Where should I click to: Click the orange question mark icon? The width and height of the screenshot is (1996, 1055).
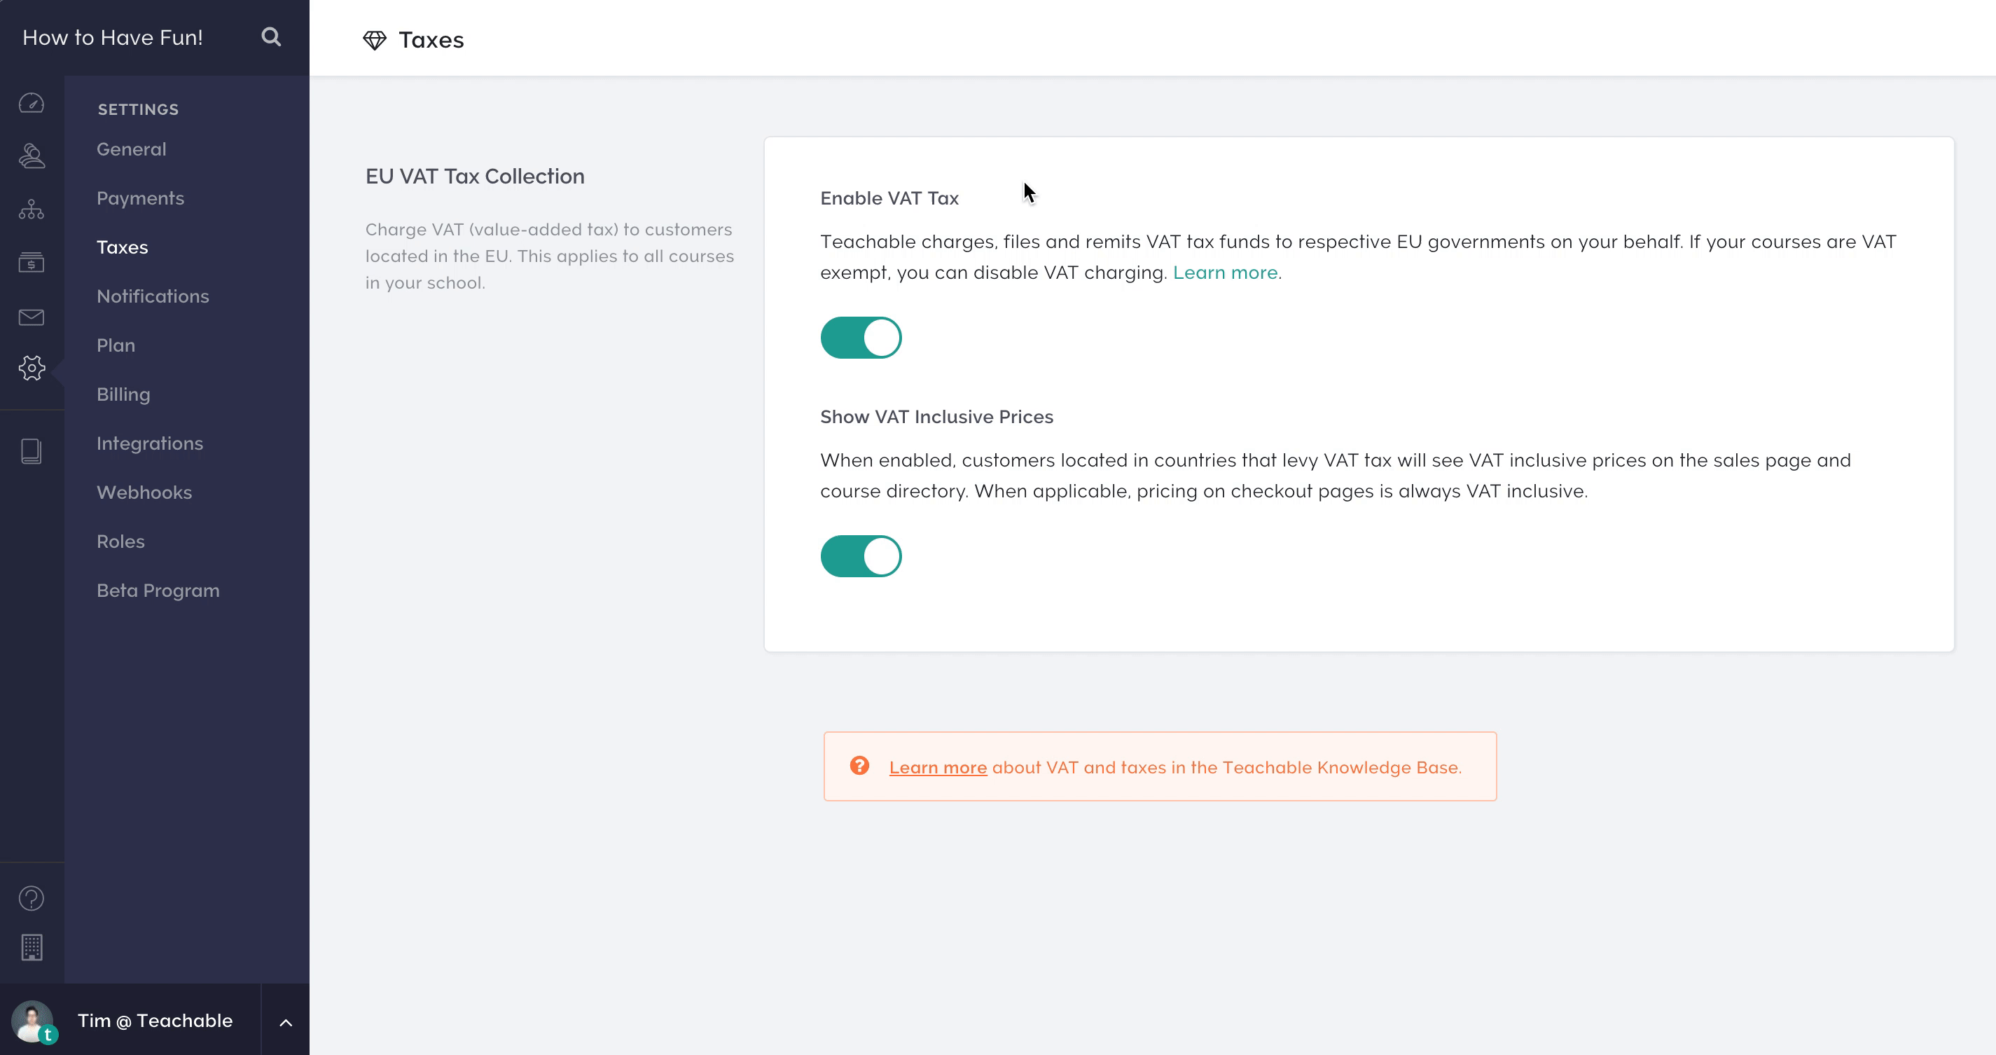[859, 766]
